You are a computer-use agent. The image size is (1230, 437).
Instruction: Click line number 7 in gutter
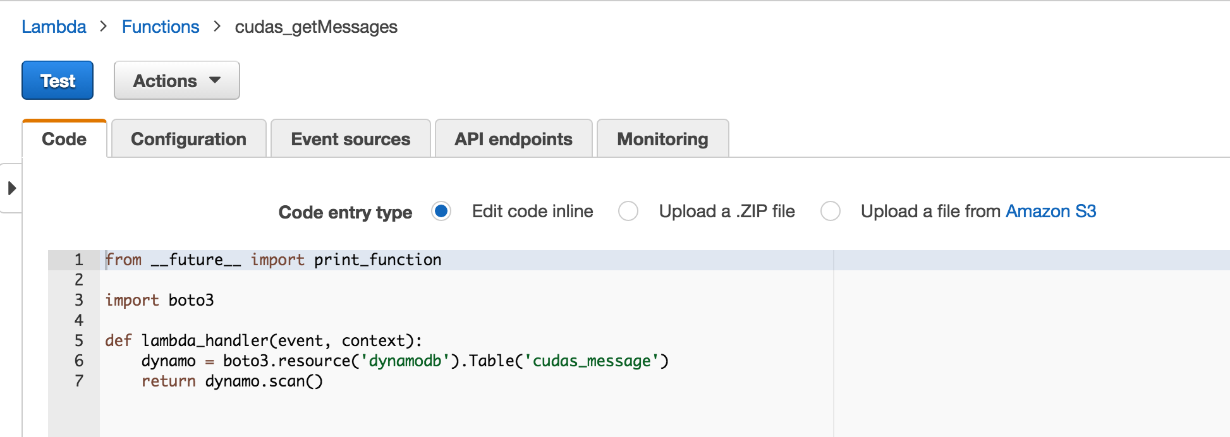click(x=79, y=381)
